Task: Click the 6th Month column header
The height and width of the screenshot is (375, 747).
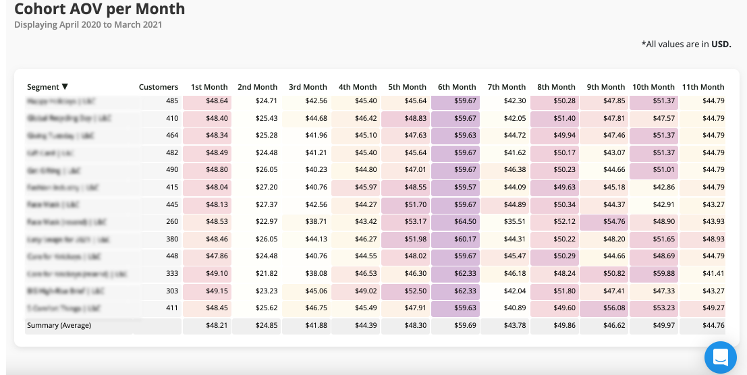Action: point(457,87)
